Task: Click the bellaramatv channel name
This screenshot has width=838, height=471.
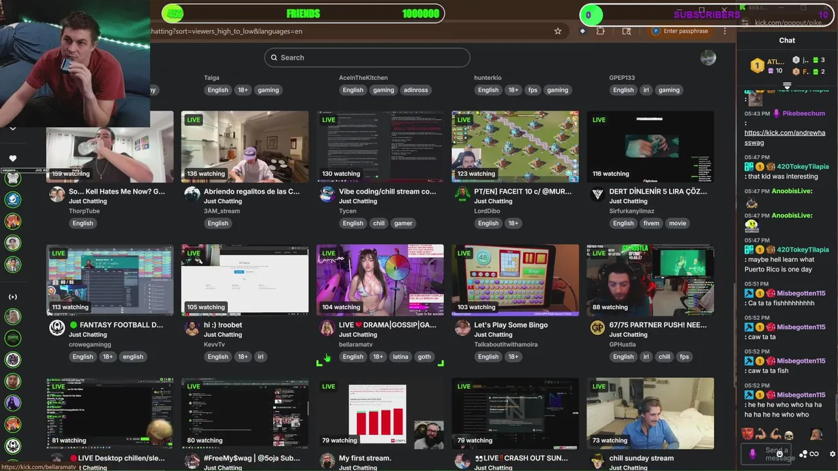Action: (355, 344)
